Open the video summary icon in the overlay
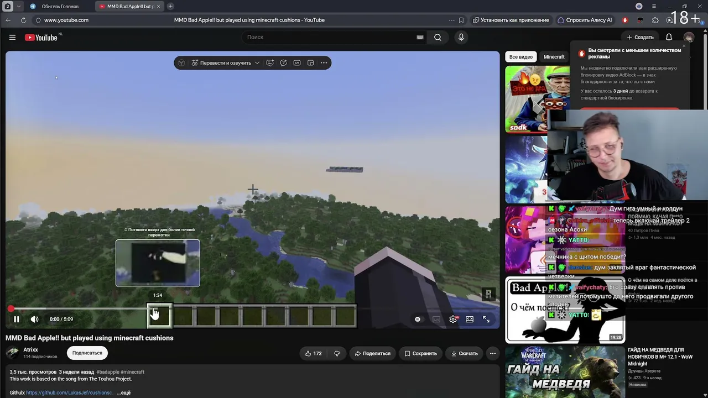 pyautogui.click(x=270, y=63)
